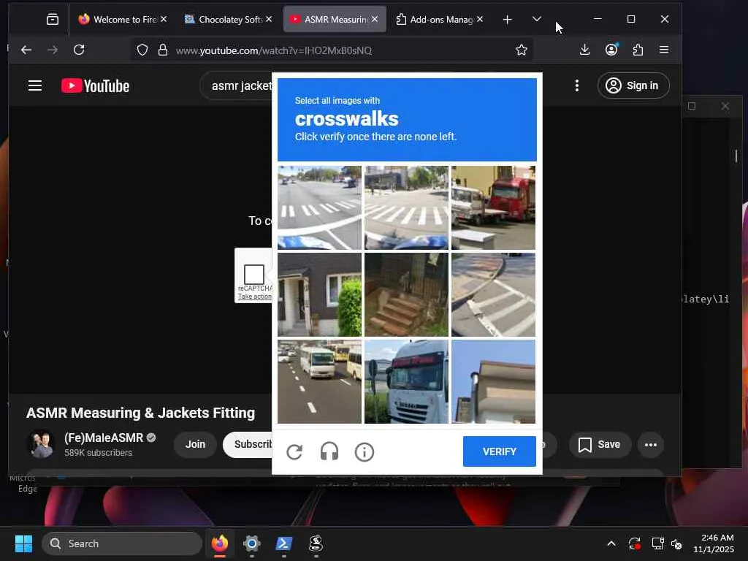Close the Welcome to Firefox tab
The width and height of the screenshot is (748, 561).
[x=164, y=19]
